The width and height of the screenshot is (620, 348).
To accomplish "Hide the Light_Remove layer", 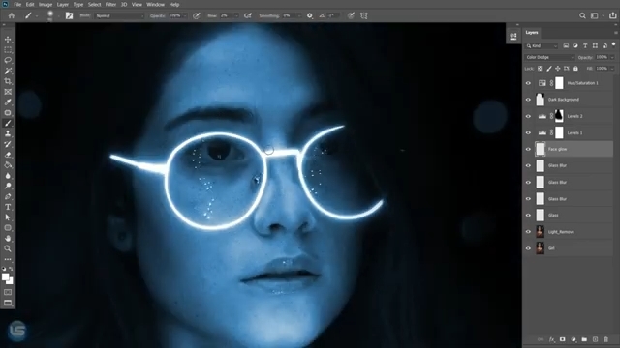I will (528, 232).
